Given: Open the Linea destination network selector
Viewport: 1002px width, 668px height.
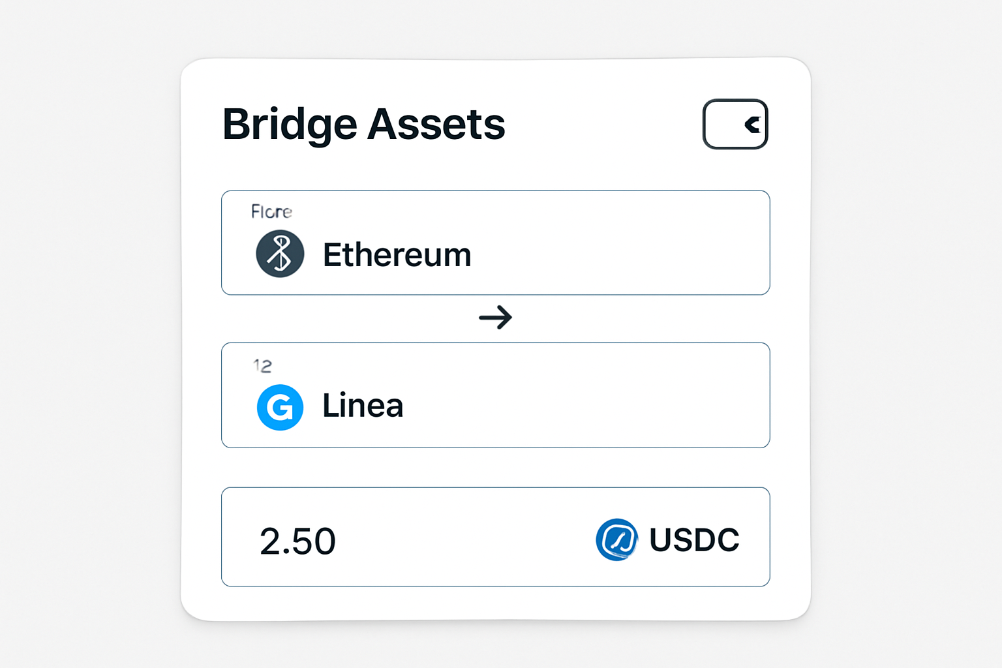Looking at the screenshot, I should (x=495, y=395).
